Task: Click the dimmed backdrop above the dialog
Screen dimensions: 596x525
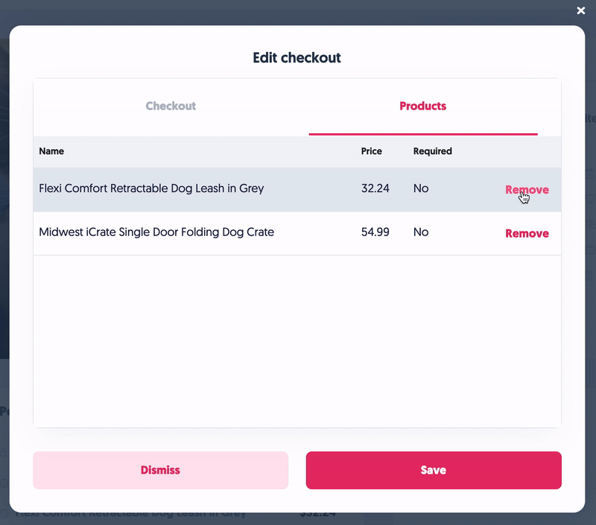Action: coord(298,11)
